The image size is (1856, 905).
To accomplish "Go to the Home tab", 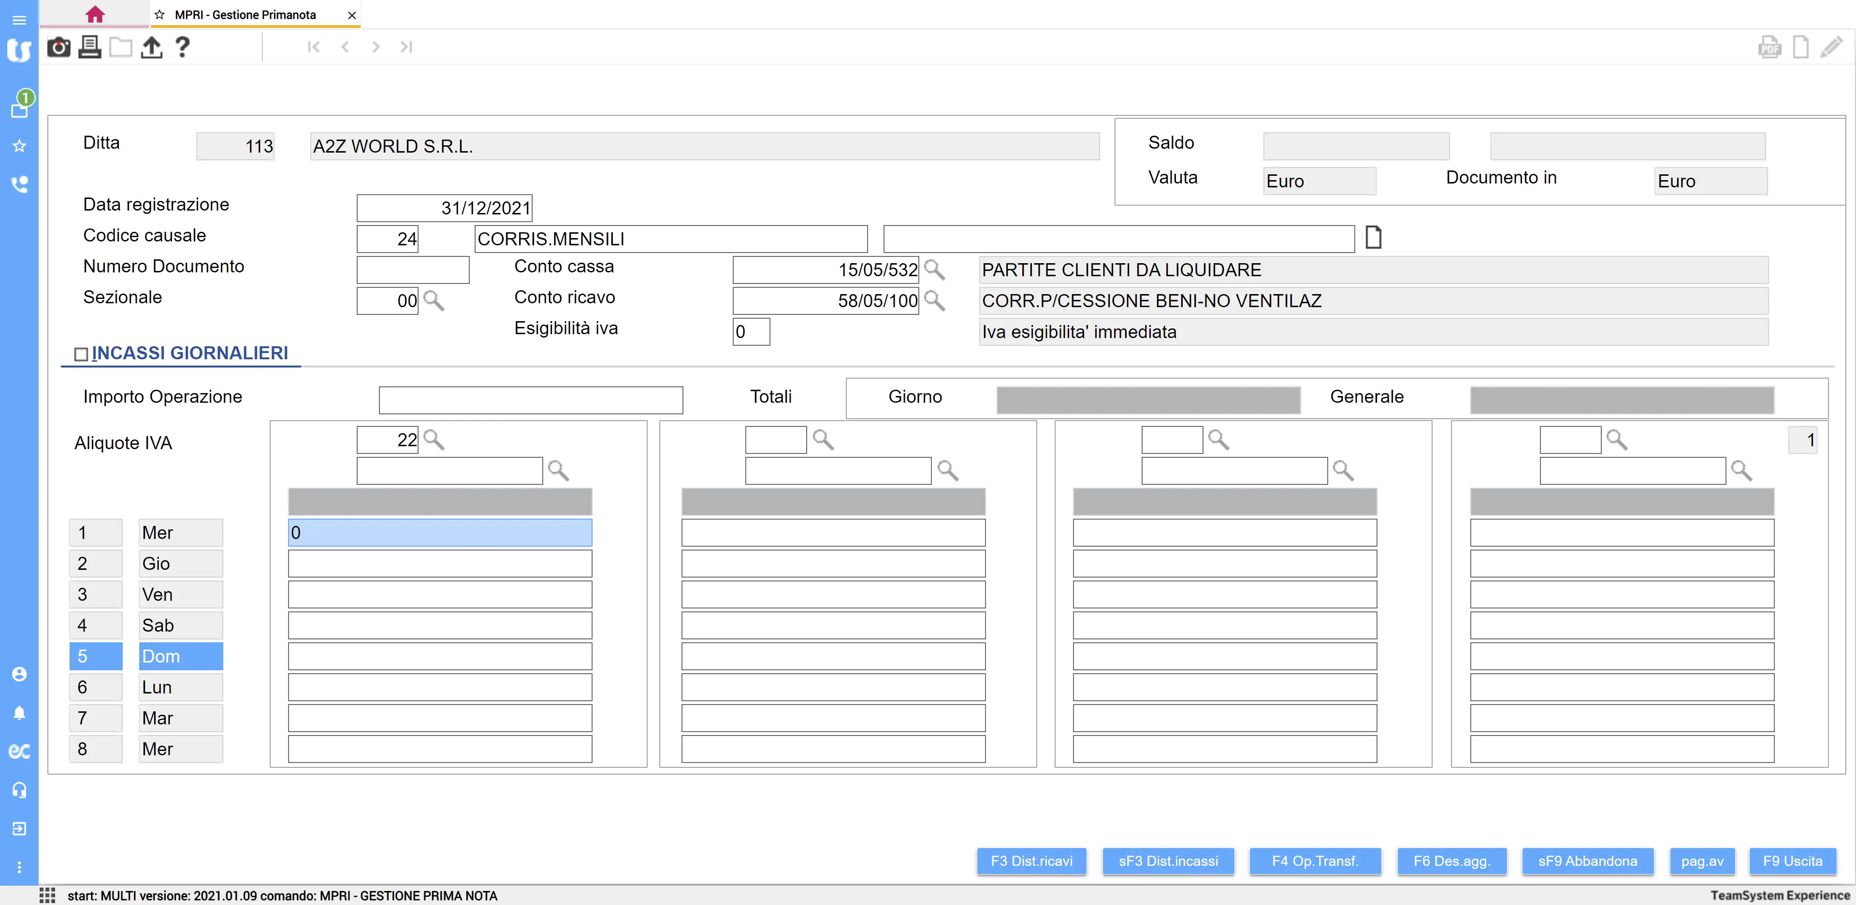I will coord(94,14).
